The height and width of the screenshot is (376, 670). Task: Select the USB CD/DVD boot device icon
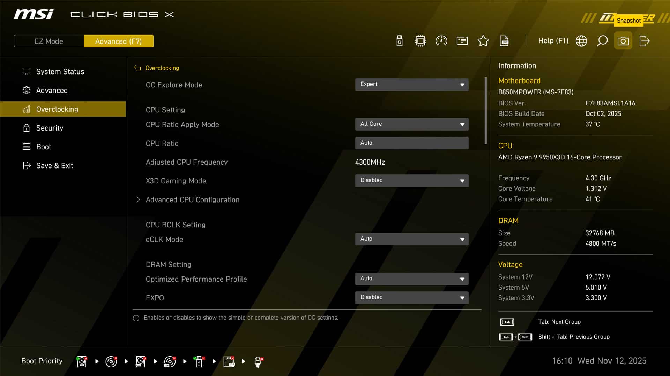coord(170,361)
